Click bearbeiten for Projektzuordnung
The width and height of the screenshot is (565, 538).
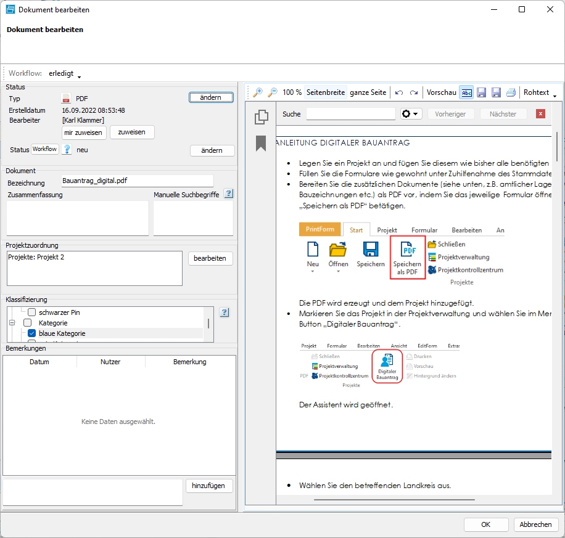point(210,258)
